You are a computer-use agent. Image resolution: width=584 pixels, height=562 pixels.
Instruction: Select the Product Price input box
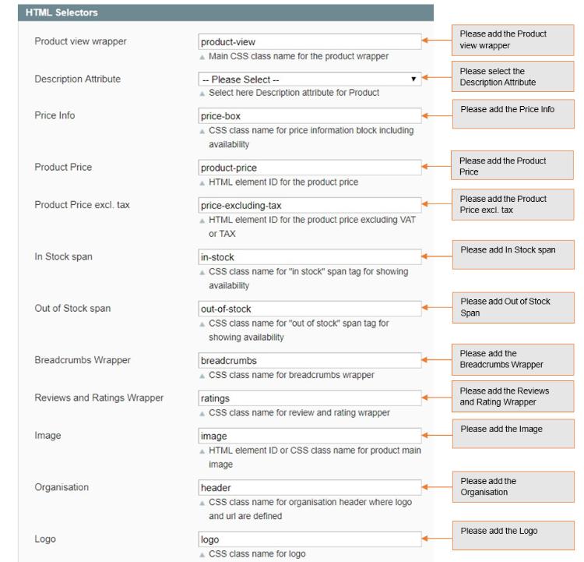click(309, 168)
